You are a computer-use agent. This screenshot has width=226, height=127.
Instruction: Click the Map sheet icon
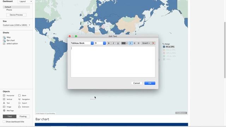4,37
